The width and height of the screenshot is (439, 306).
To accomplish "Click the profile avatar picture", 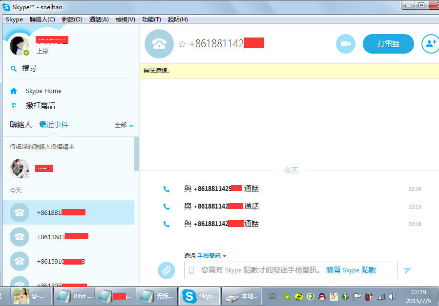I will [x=20, y=46].
